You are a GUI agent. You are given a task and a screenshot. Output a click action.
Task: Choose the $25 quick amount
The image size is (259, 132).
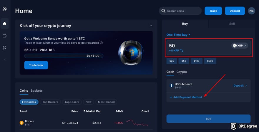click(x=172, y=61)
